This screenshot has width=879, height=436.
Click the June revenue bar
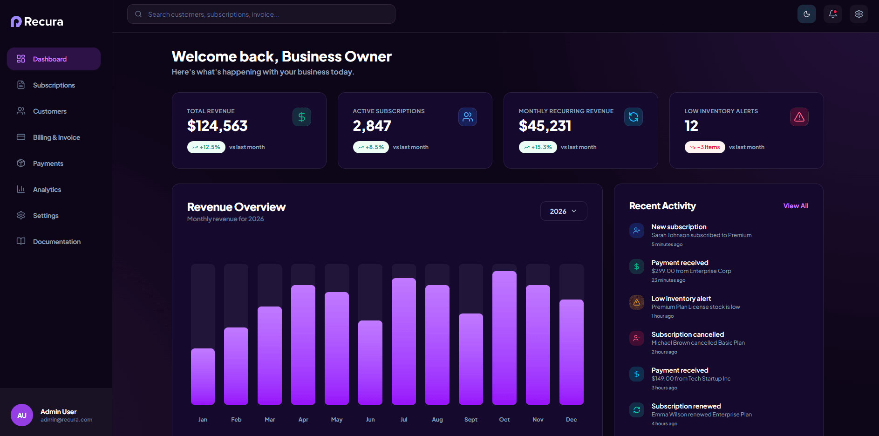(x=370, y=362)
